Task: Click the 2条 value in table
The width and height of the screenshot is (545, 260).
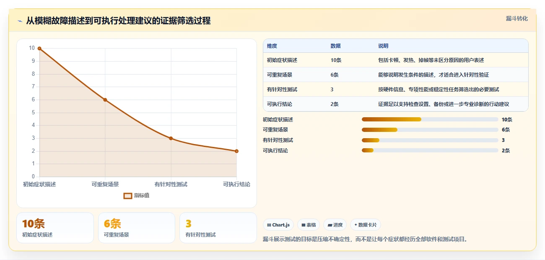Action: [335, 104]
